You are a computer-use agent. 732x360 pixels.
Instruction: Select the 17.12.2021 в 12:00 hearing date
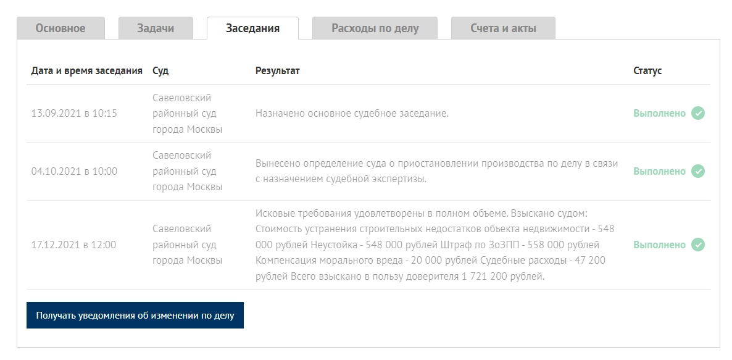pos(73,245)
